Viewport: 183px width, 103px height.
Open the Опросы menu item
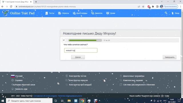point(63,13)
